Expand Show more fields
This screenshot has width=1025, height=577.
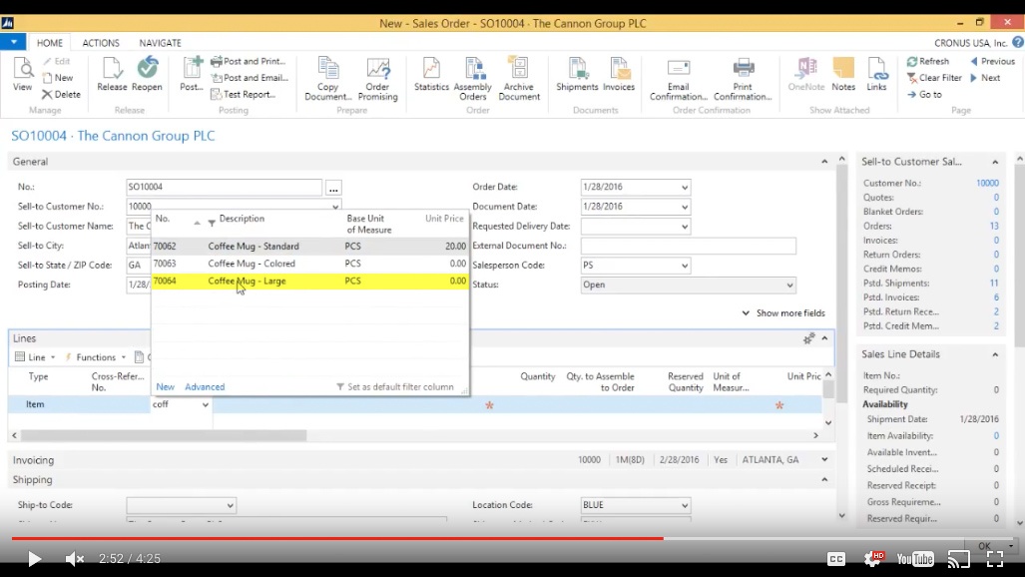point(783,313)
